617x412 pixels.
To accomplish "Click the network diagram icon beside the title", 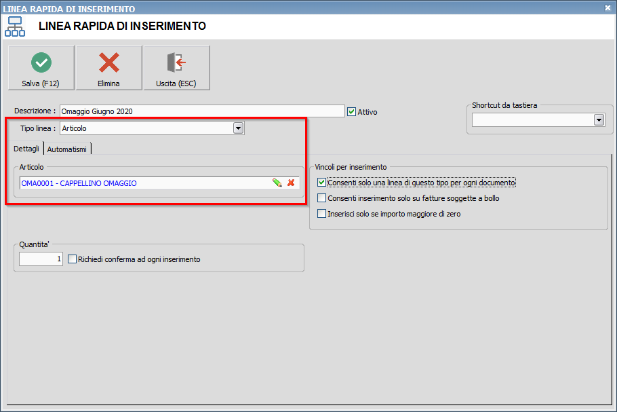I will 15,26.
